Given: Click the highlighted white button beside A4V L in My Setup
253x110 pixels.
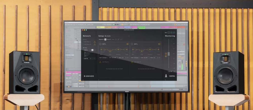Looking at the screenshot, I should tap(92, 50).
